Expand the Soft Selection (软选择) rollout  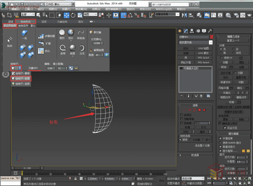(x=195, y=155)
